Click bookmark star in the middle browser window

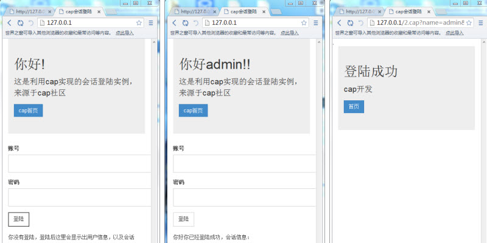click(304, 22)
